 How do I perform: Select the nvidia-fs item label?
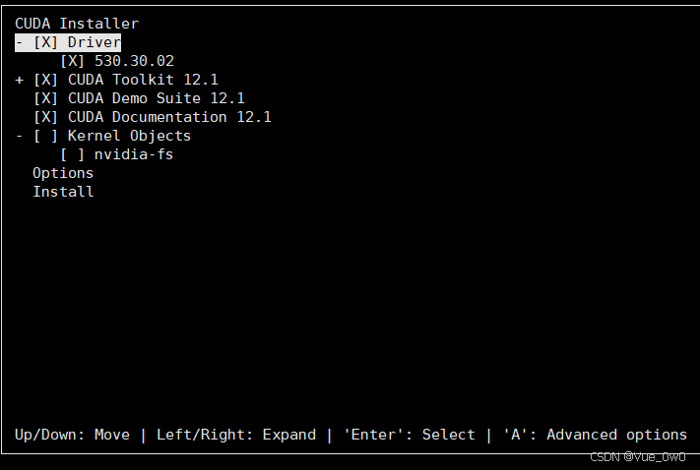[x=134, y=154]
